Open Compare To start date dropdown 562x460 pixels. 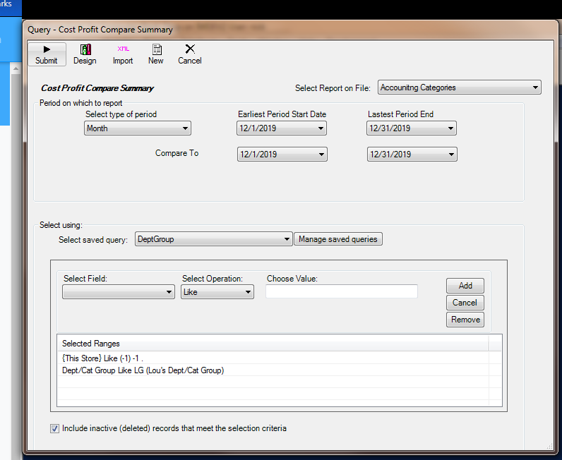pos(282,155)
